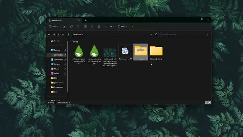The image size is (243, 137).
Task: Open the Sort dropdown menu
Action: (x=110, y=27)
